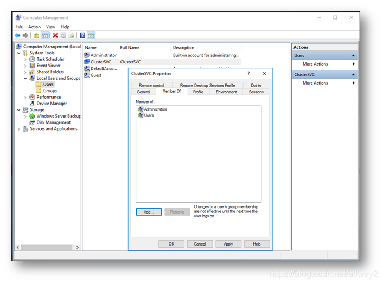Click the Administrator user account icon
Screen dimensions: 383x284
(87, 55)
